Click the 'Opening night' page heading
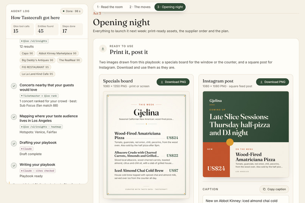This screenshot has height=203, width=305. (121, 22)
